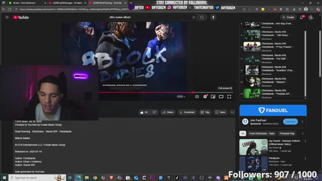Screen dimensions: 322x181
Task: Open the Windows Start menu
Action: pyautogui.click(x=4, y=178)
